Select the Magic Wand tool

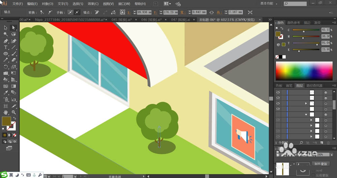click(x=6, y=34)
